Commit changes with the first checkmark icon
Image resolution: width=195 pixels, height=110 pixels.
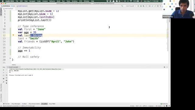click(152, 6)
